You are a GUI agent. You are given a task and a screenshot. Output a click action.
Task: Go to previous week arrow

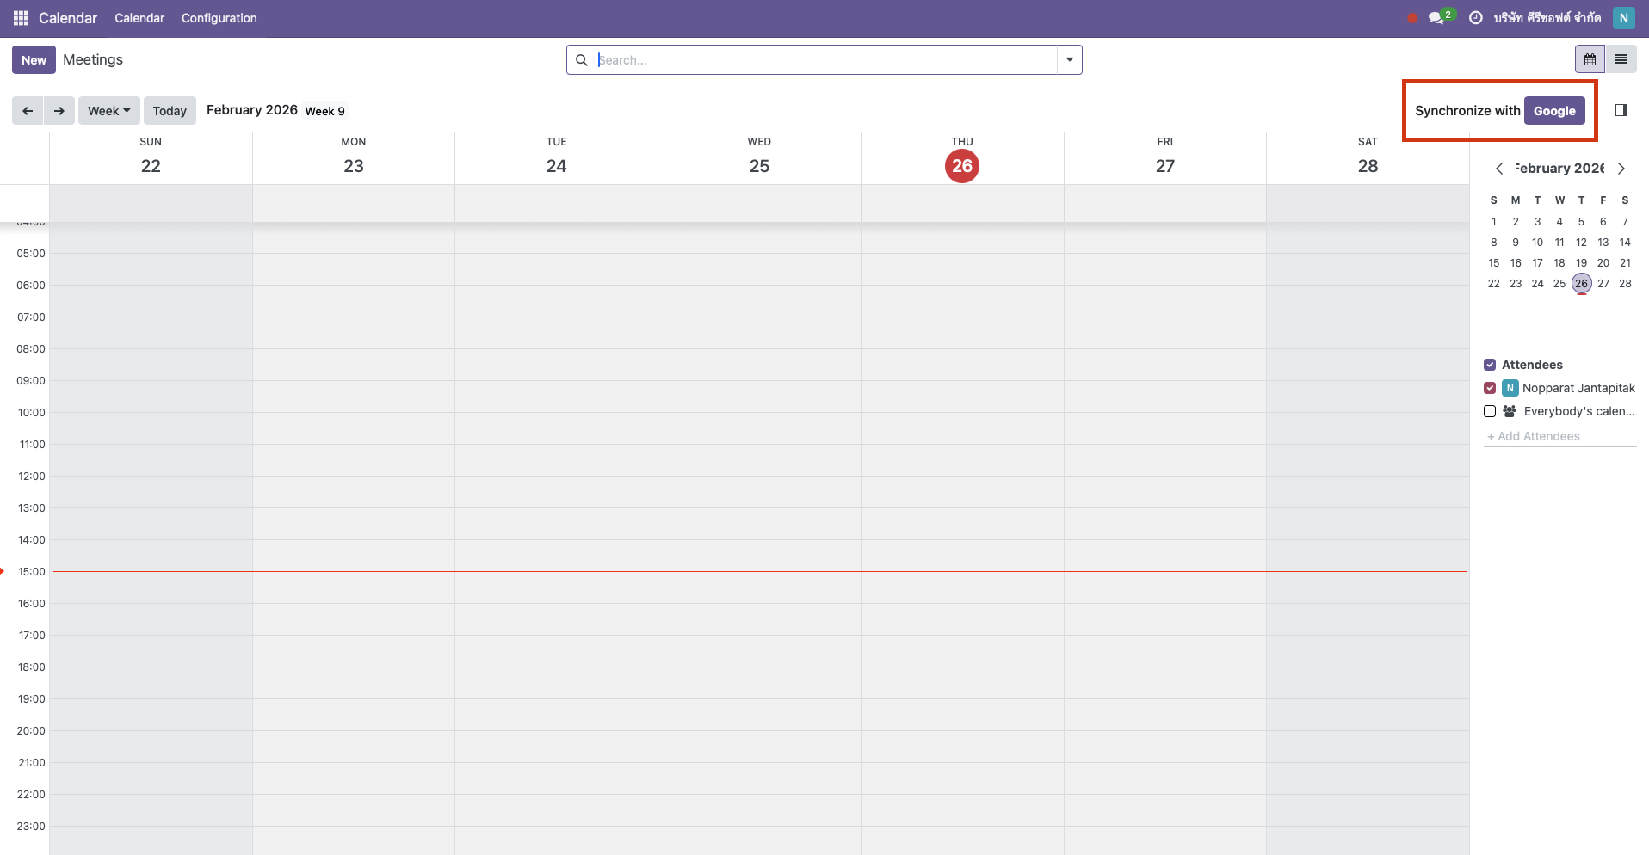point(28,111)
